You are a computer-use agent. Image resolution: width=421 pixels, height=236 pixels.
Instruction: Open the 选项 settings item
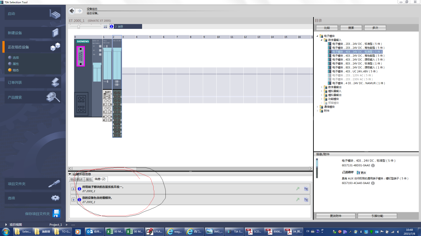click(33, 198)
